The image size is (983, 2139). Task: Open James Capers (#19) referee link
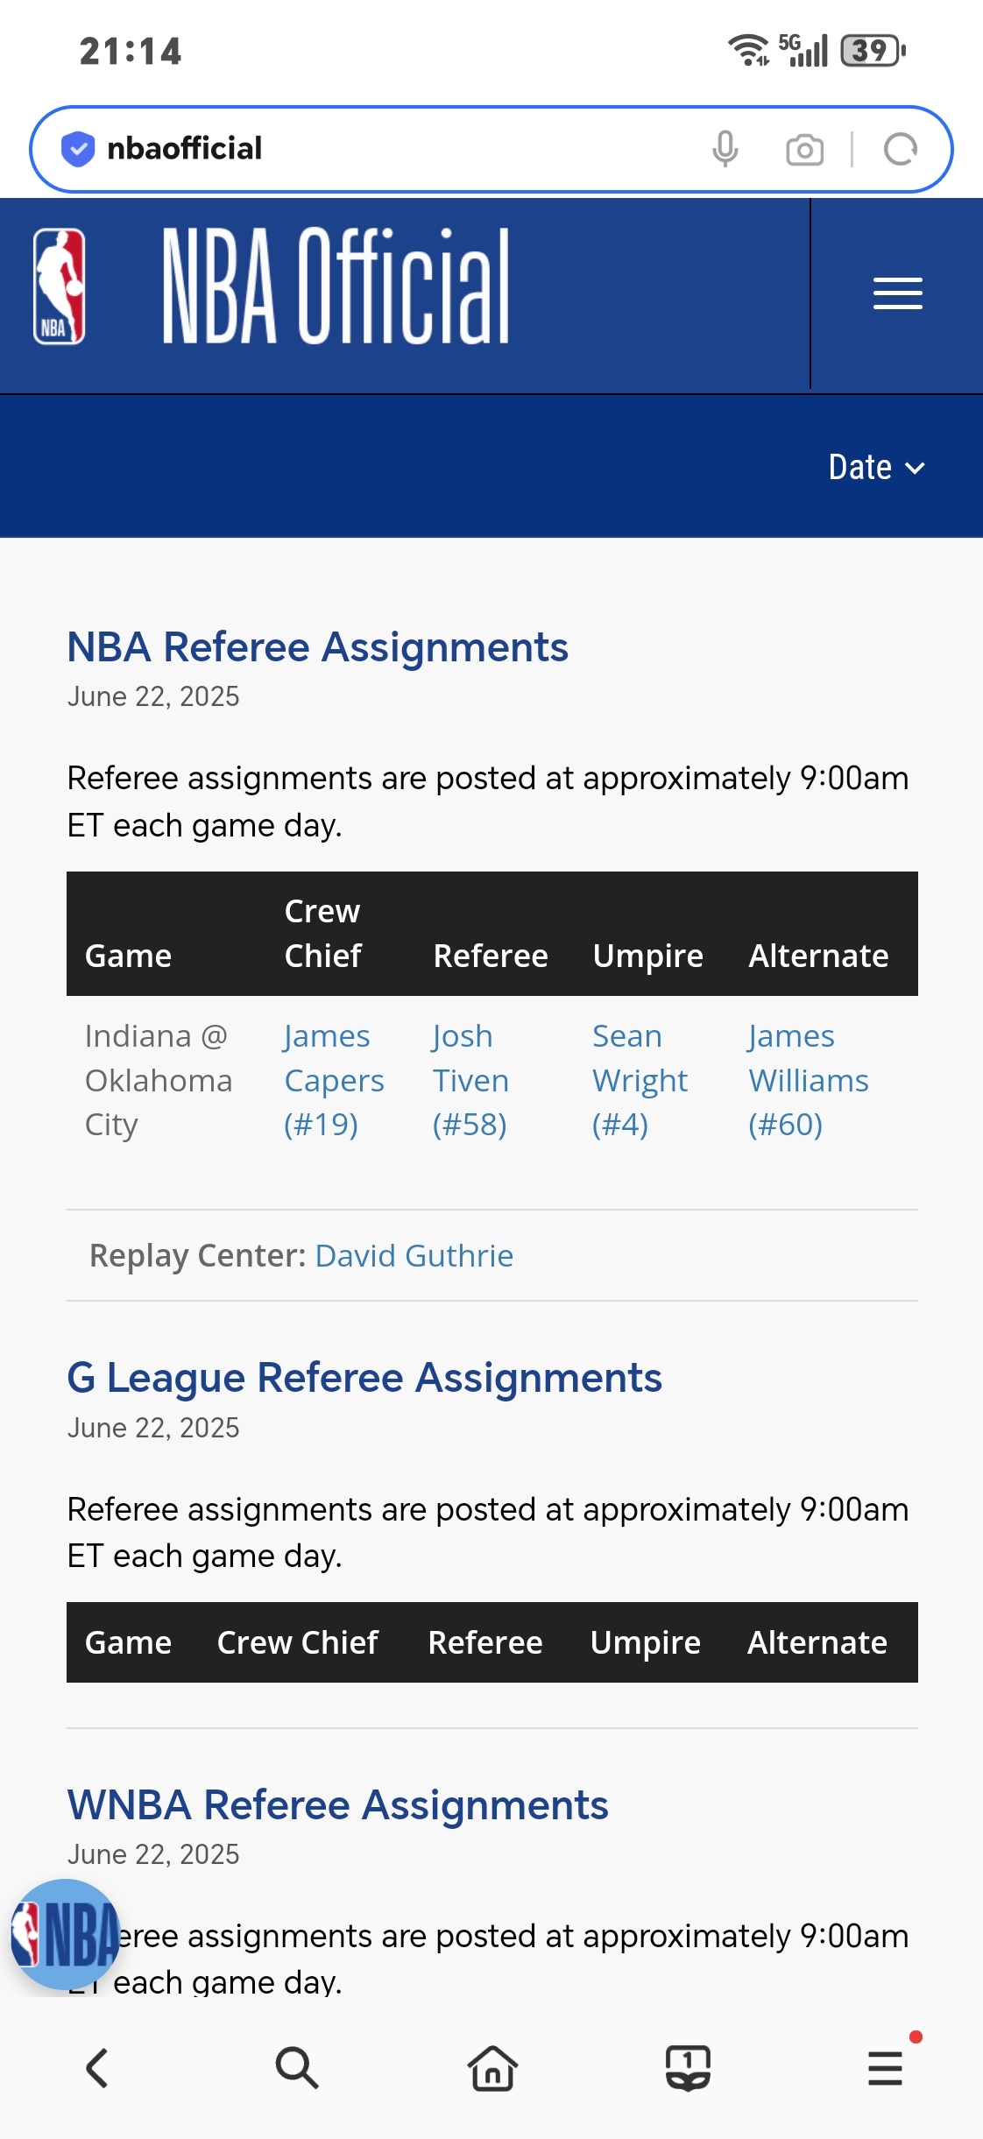pyautogui.click(x=335, y=1080)
